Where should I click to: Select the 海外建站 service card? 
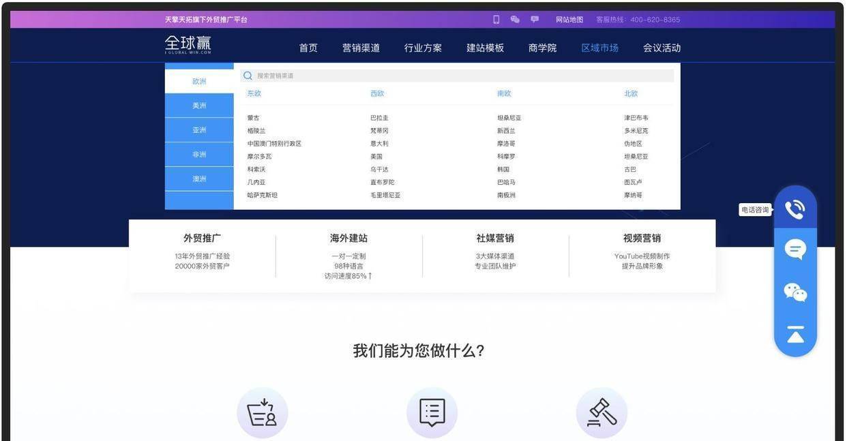[348, 256]
